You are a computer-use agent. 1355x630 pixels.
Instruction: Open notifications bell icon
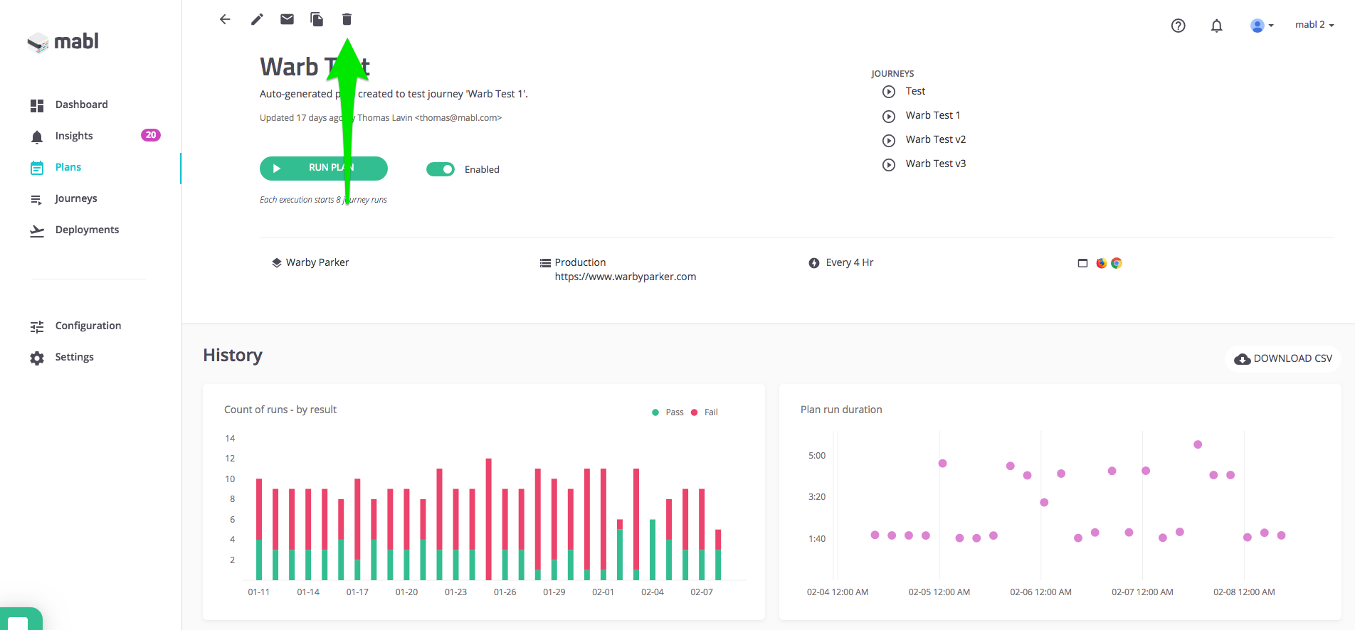tap(1217, 26)
